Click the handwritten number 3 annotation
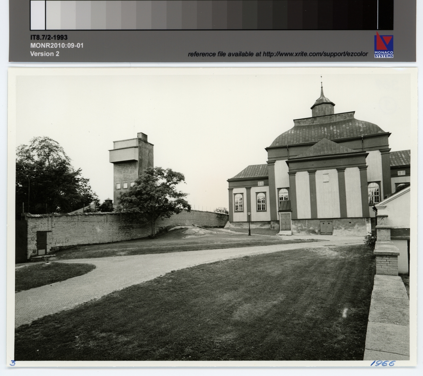The width and height of the screenshot is (423, 376). pos(13,363)
